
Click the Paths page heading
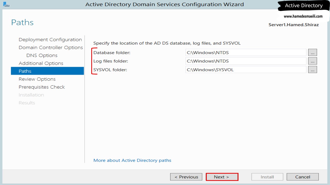click(x=22, y=22)
